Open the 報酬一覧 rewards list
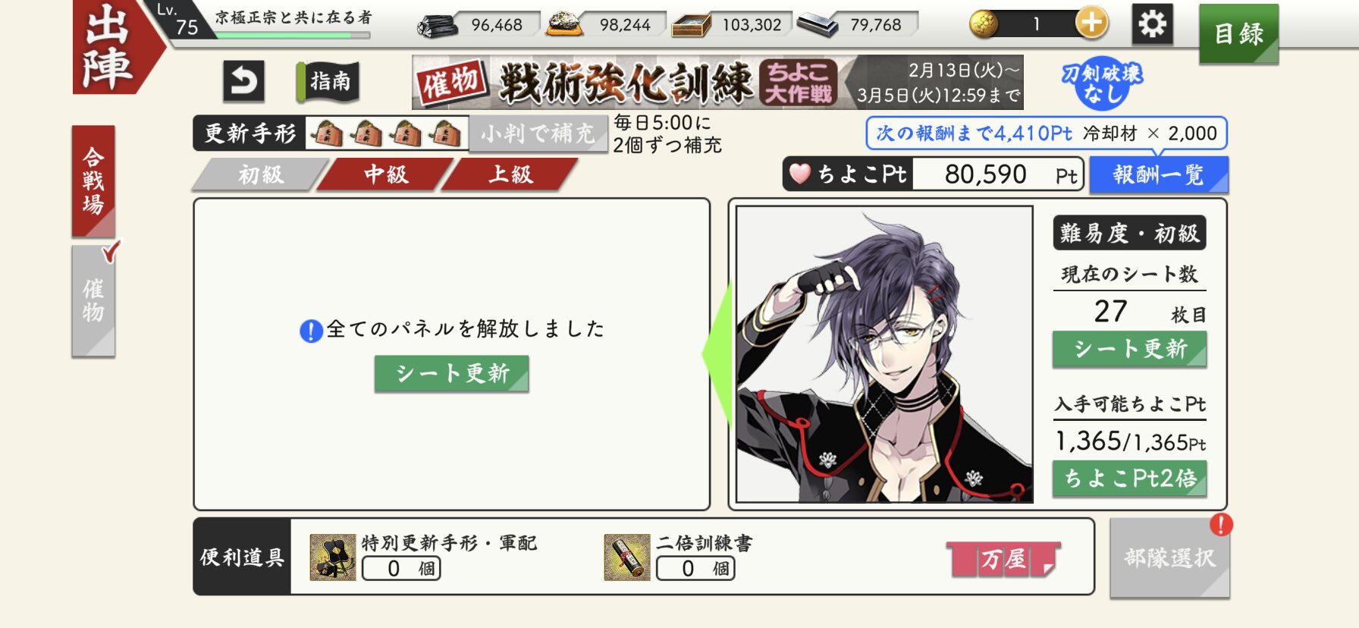Image resolution: width=1359 pixels, height=628 pixels. point(1158,175)
